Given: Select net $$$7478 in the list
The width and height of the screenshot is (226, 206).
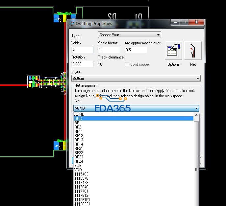Looking at the screenshot, I should click(x=134, y=183).
